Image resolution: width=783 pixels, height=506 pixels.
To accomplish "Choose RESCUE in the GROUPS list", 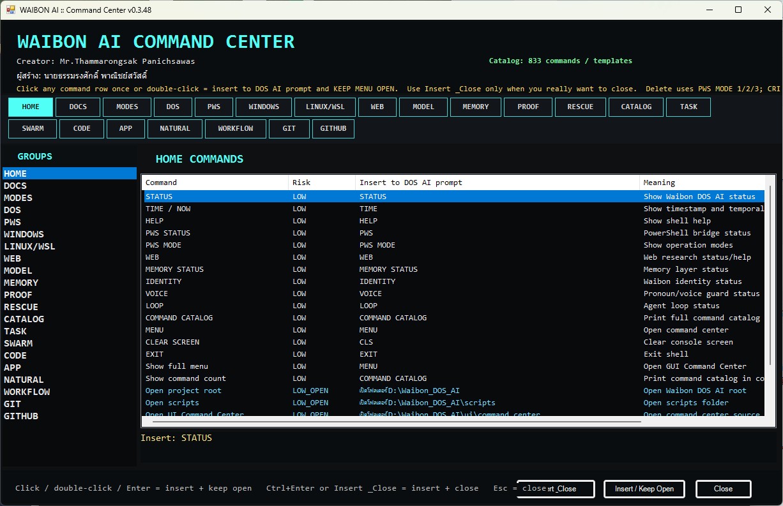I will tap(70, 307).
